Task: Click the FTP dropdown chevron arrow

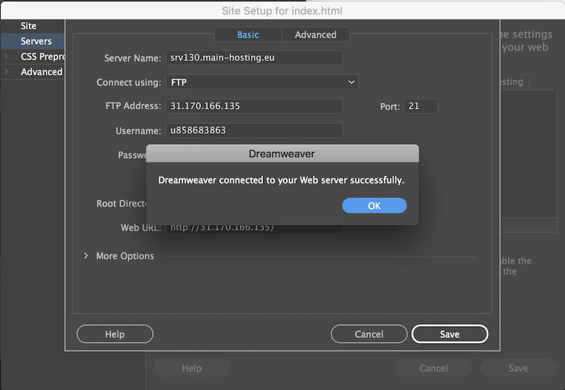Action: (x=351, y=82)
